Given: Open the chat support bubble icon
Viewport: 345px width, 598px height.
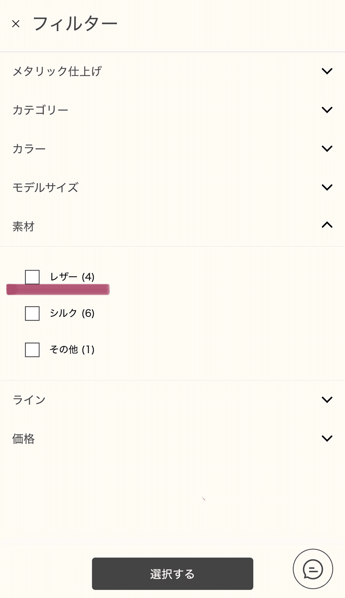Looking at the screenshot, I should (313, 569).
